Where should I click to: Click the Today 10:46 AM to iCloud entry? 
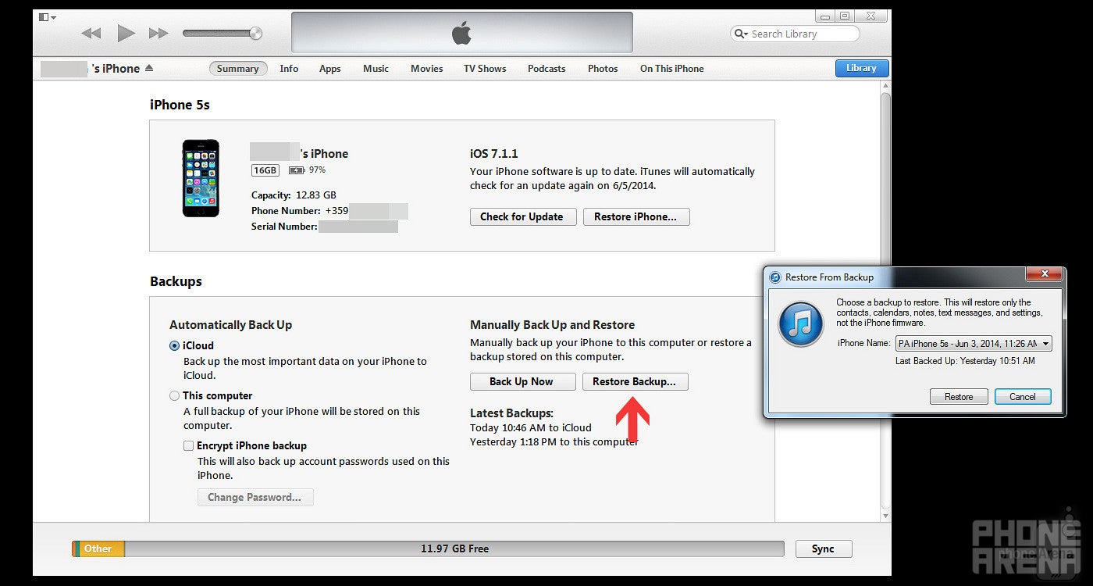[x=531, y=427]
